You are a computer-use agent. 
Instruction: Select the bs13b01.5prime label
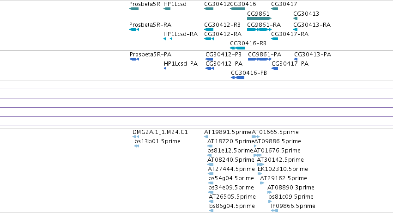coord(157,141)
